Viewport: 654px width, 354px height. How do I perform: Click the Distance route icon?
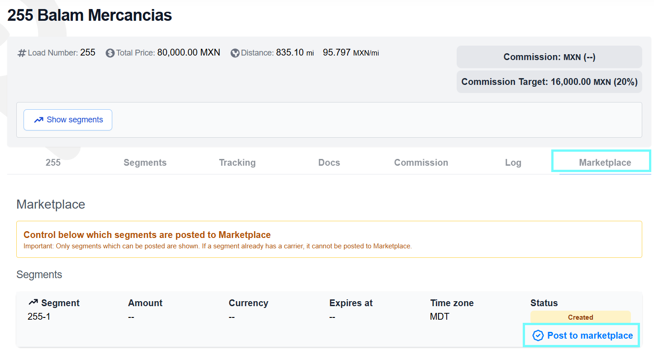[x=235, y=53]
